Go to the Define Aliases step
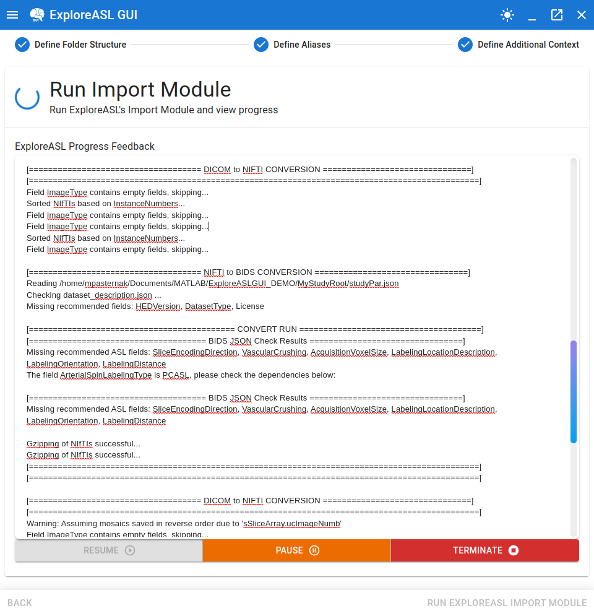The image size is (594, 616). click(x=292, y=45)
